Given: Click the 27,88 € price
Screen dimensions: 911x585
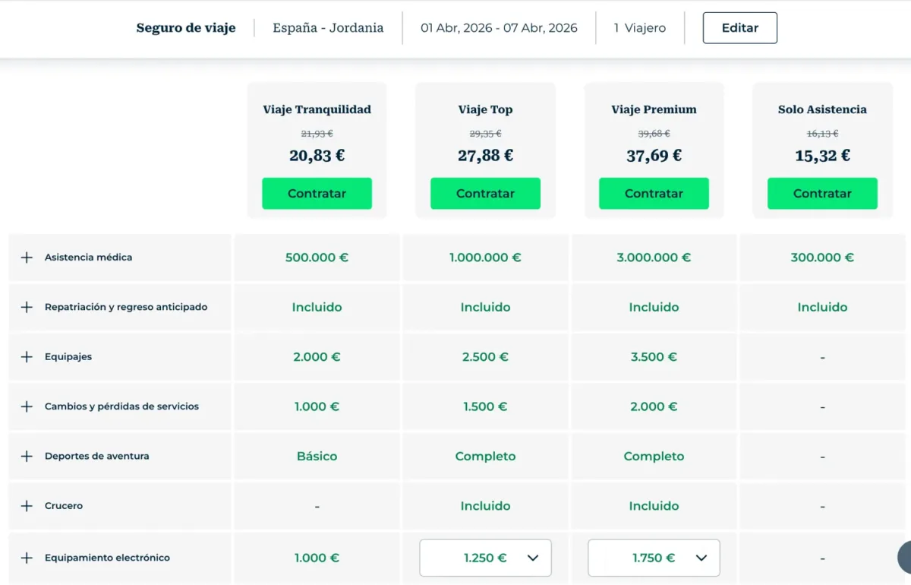Looking at the screenshot, I should point(486,156).
